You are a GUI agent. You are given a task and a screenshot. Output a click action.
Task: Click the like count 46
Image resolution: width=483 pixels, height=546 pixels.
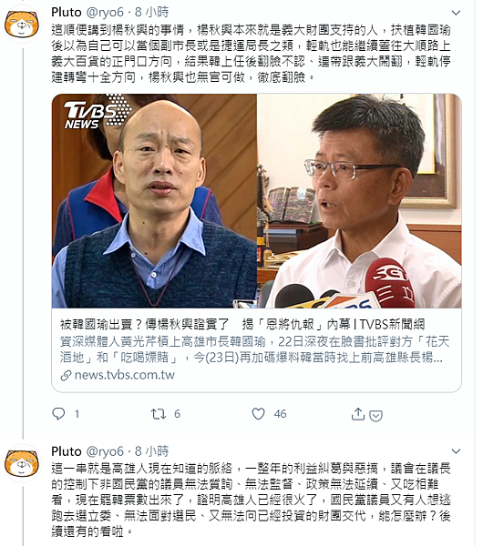pyautogui.click(x=280, y=414)
